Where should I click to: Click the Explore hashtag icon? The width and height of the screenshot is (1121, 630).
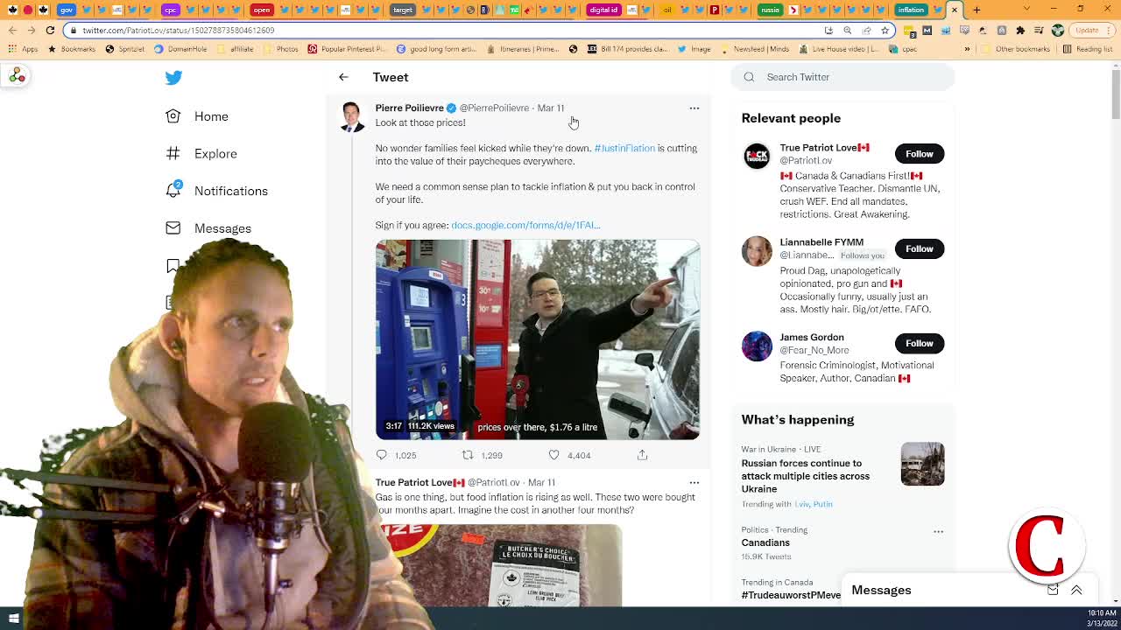(x=173, y=154)
